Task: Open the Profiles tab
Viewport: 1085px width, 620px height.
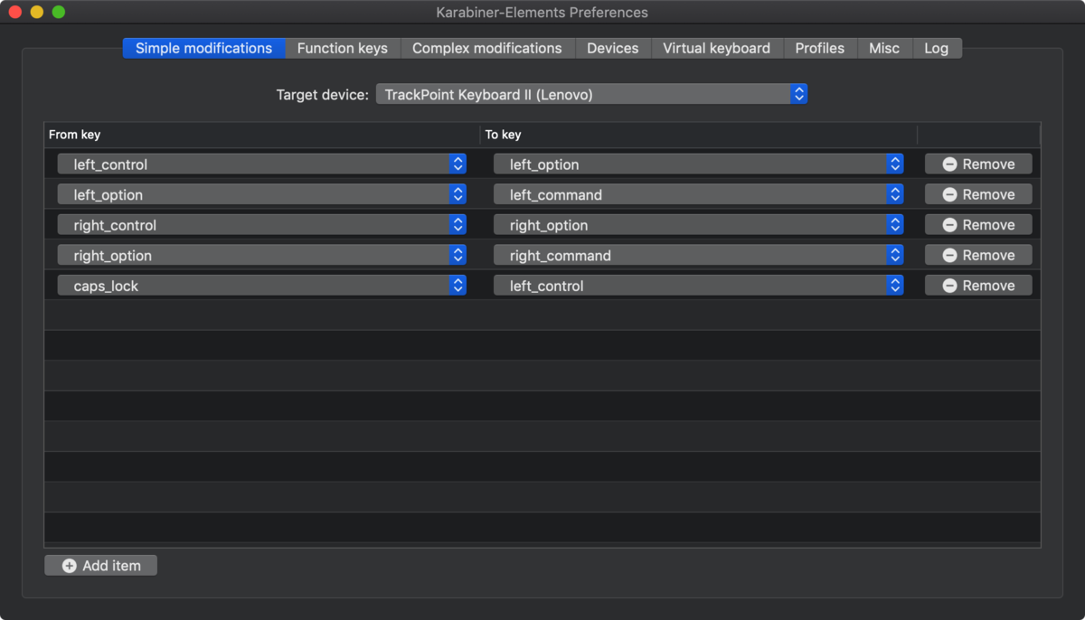Action: tap(819, 48)
